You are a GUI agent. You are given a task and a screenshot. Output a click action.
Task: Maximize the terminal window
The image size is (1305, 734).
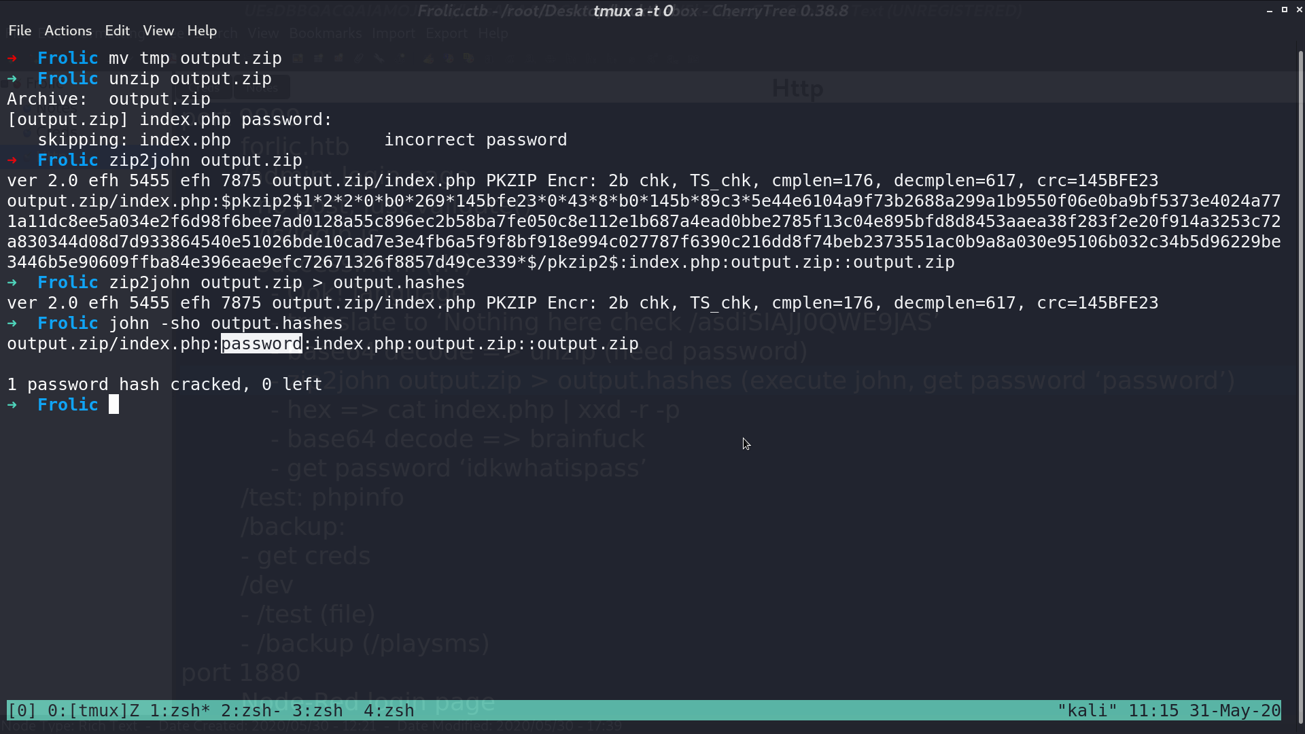1285,10
